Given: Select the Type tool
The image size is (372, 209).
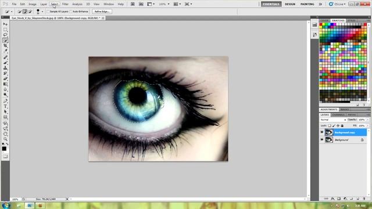Looking at the screenshot, I should coord(5,106).
